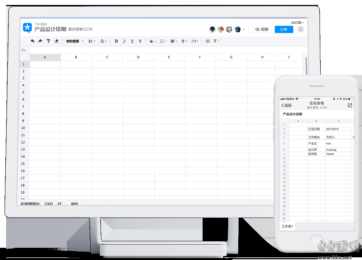Open the column width dropdown
The height and width of the screenshot is (260, 362).
(x=195, y=41)
